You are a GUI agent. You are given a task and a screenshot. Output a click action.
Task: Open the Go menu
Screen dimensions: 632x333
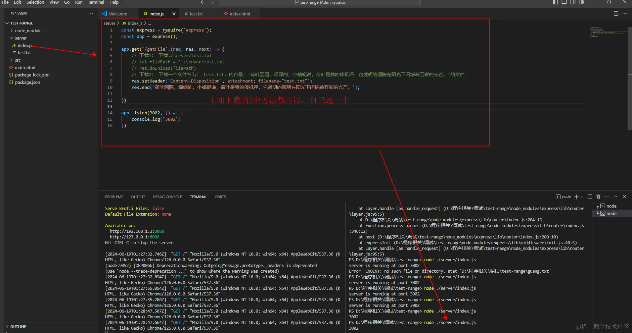(x=67, y=2)
